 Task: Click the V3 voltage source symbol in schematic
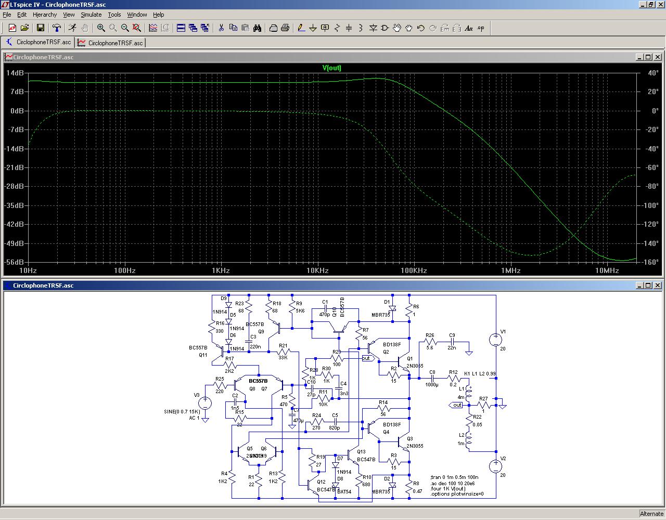tap(206, 403)
